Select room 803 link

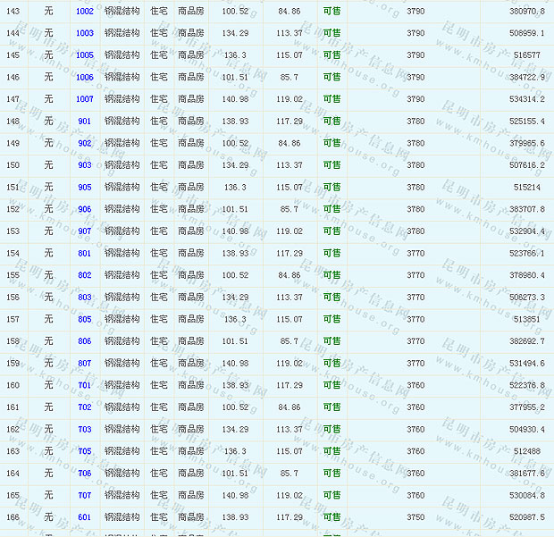click(85, 298)
